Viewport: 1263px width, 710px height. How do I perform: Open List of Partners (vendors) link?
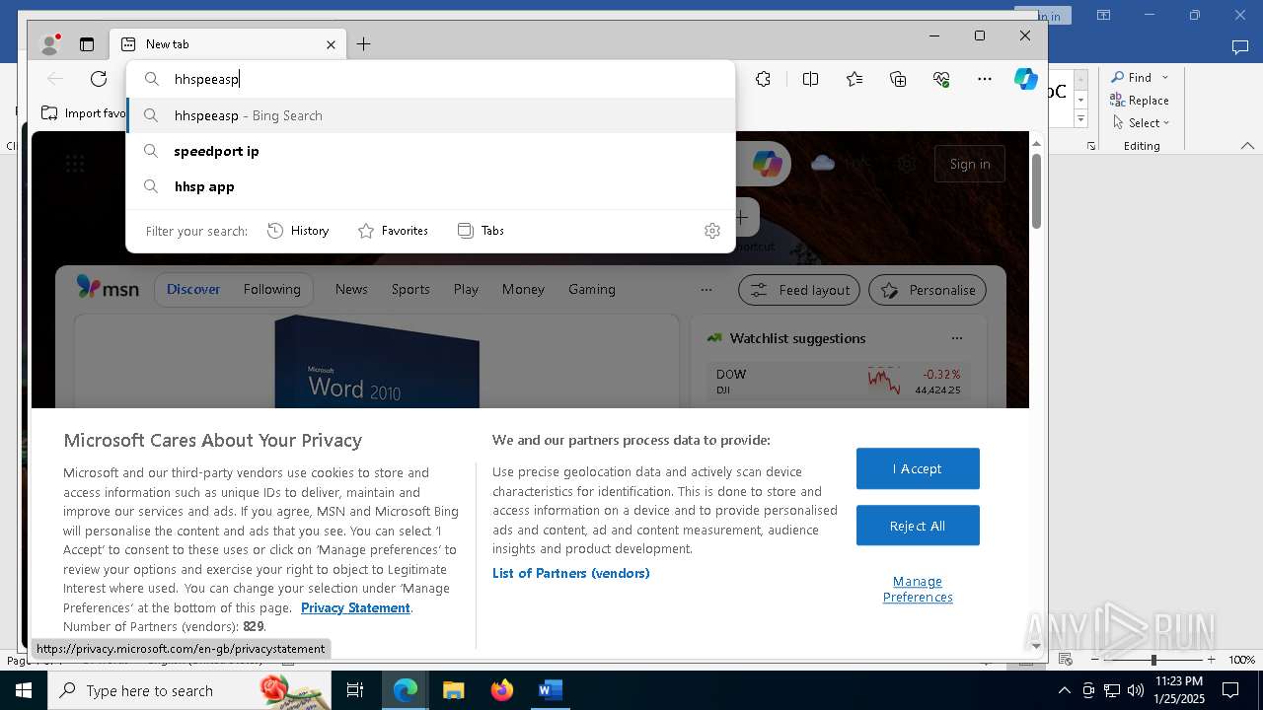coord(571,573)
